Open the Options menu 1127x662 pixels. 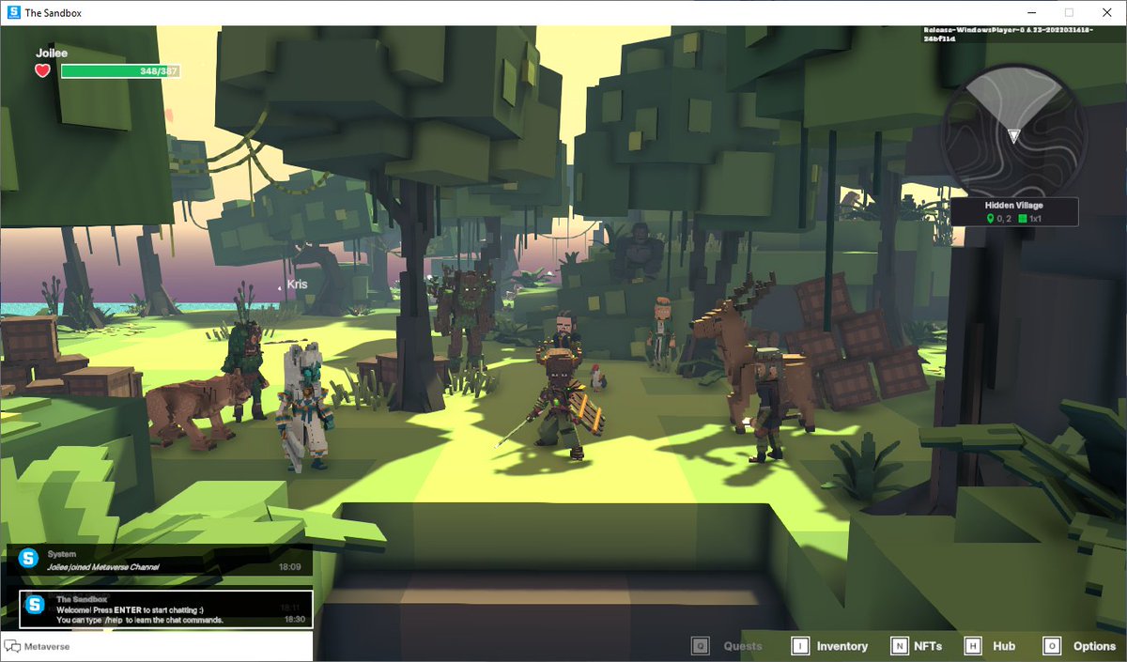[1094, 646]
